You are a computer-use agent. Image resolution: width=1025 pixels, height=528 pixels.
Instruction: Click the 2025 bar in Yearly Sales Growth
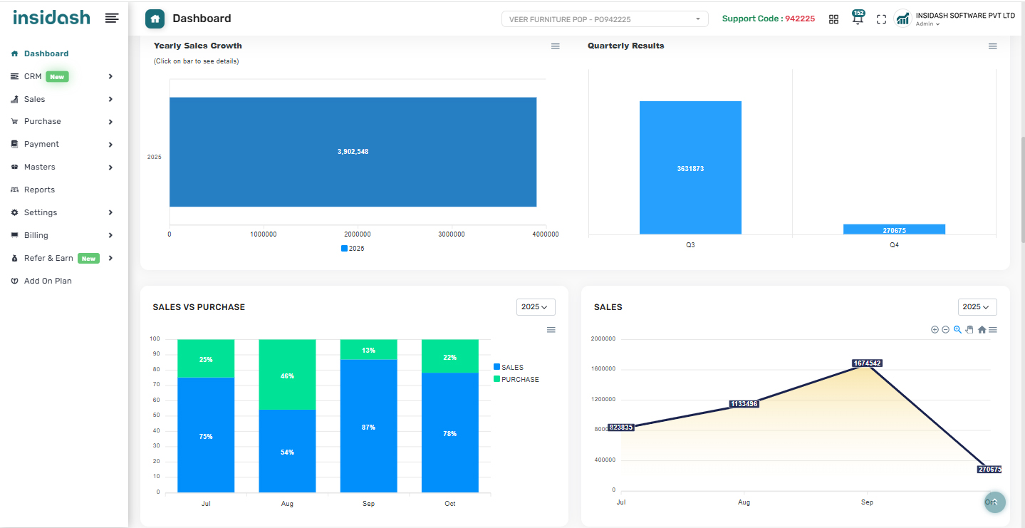[353, 152]
